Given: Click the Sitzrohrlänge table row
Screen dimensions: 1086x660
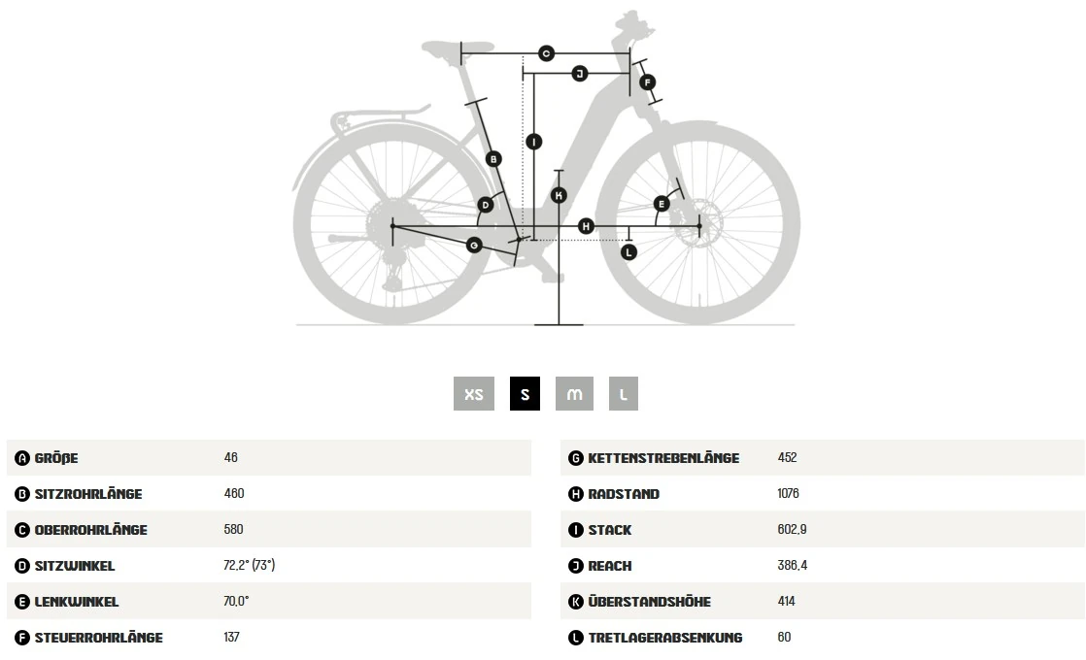Looking at the screenshot, I should [x=269, y=493].
